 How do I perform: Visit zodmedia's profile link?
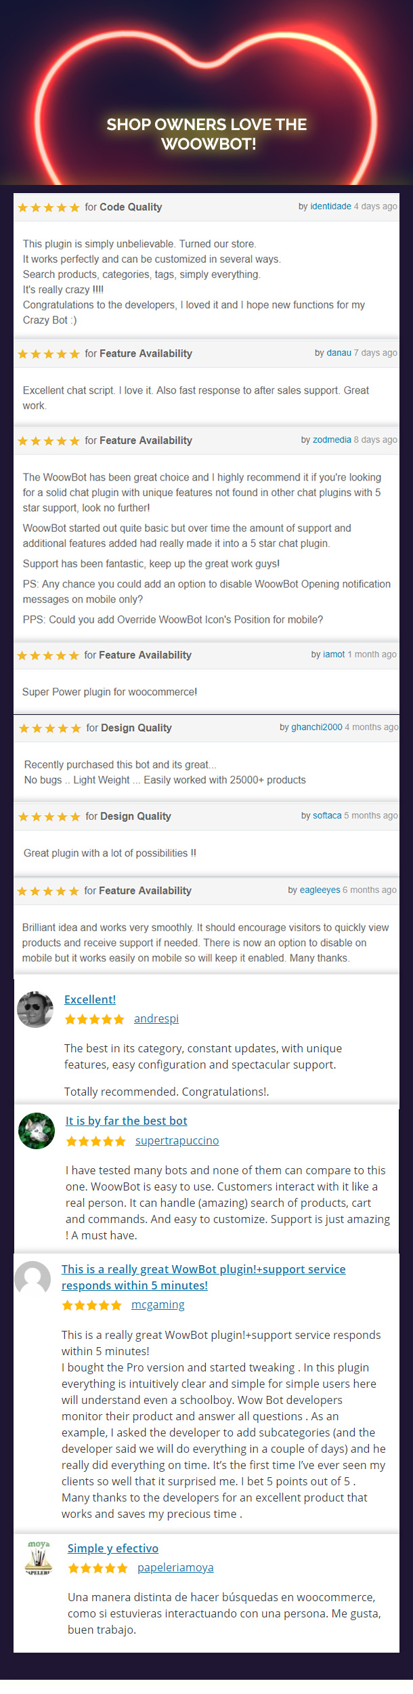[x=332, y=440]
